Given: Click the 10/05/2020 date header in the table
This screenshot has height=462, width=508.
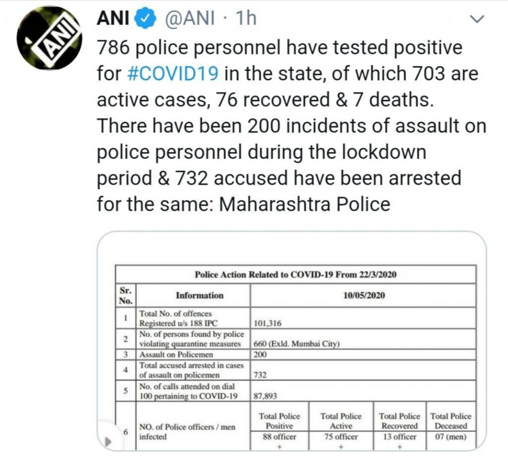Looking at the screenshot, I should pos(363,295).
